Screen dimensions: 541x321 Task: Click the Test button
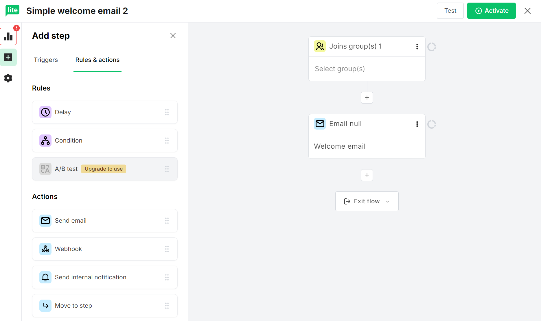click(x=450, y=10)
